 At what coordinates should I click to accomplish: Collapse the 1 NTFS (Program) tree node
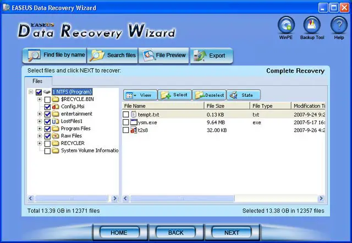click(x=31, y=92)
